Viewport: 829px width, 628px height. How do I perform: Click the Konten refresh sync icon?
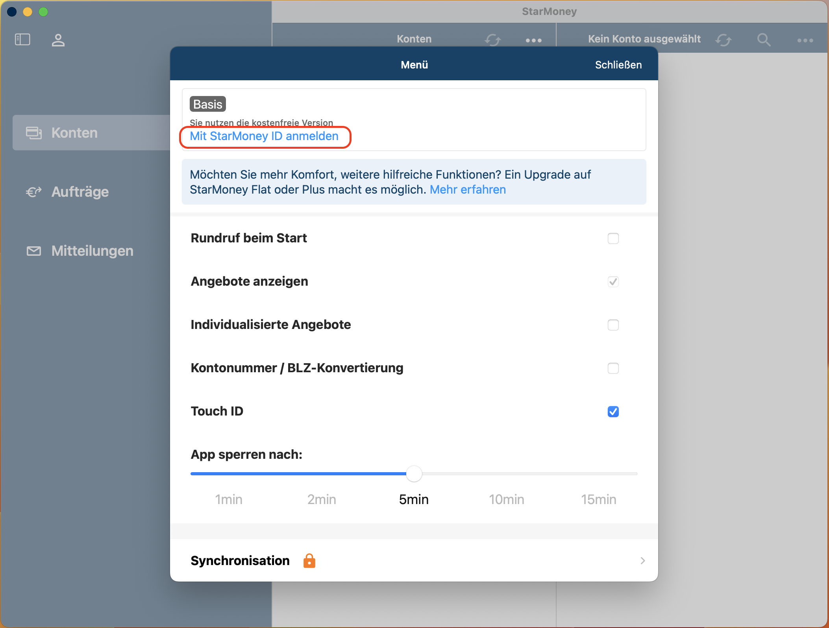coord(492,40)
